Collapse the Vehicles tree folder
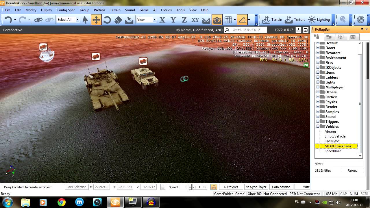The height and width of the screenshot is (208, 370). (x=318, y=126)
